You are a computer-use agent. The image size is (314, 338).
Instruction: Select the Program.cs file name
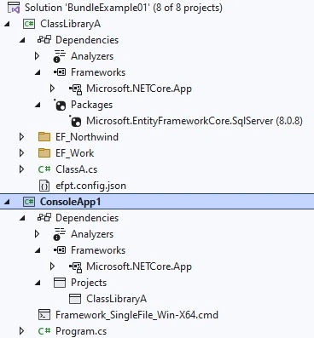81,331
